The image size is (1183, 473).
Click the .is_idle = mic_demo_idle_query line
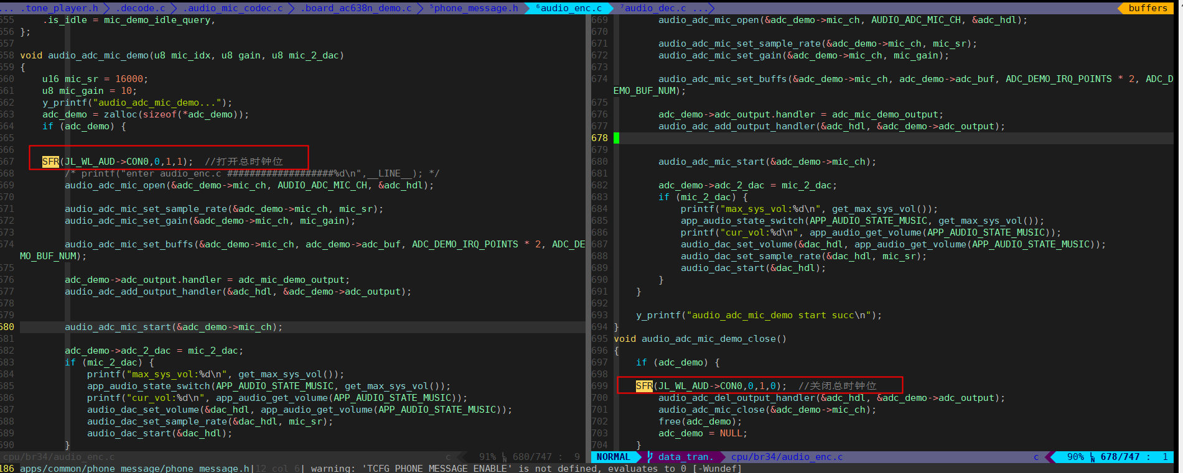point(129,20)
